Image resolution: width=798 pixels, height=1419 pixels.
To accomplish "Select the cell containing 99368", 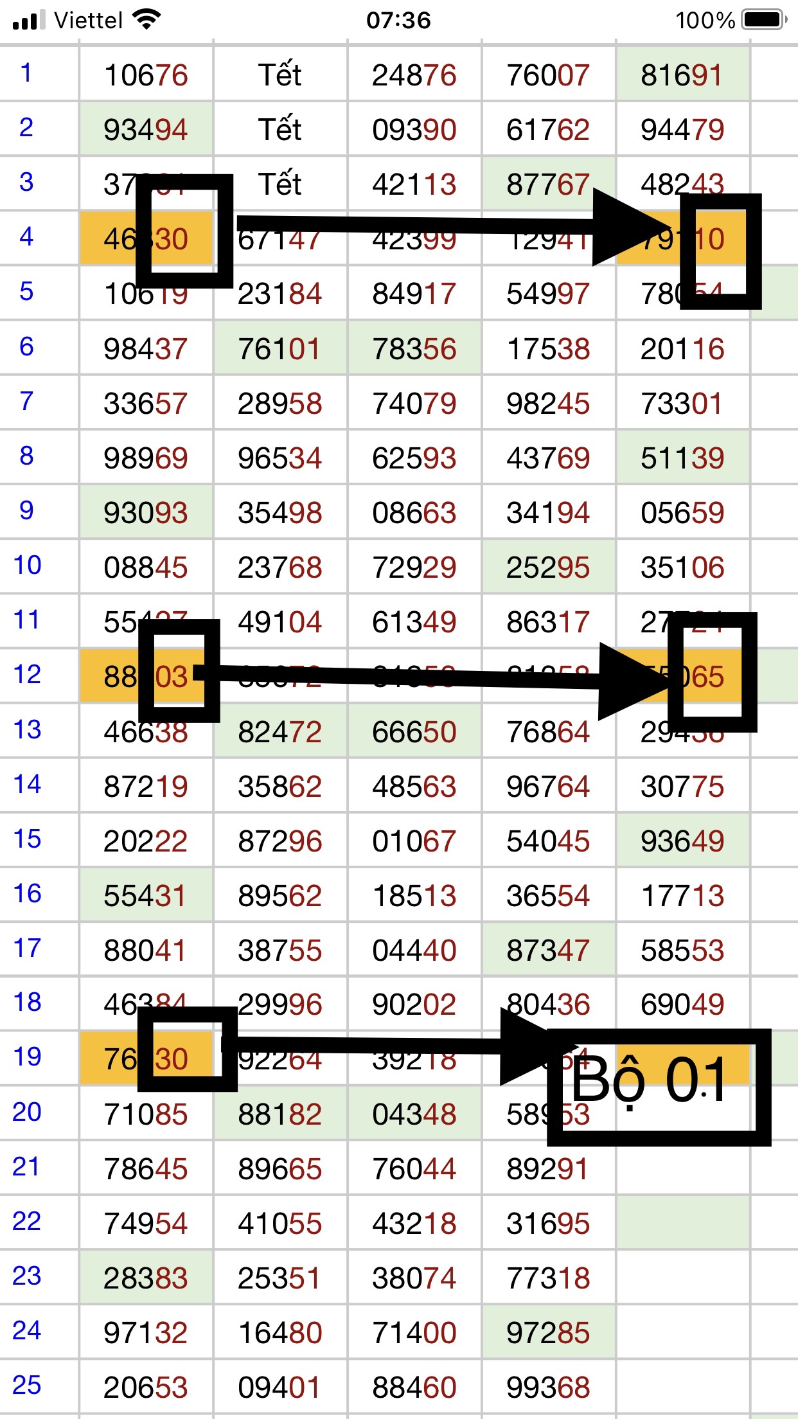I will pos(548,1388).
